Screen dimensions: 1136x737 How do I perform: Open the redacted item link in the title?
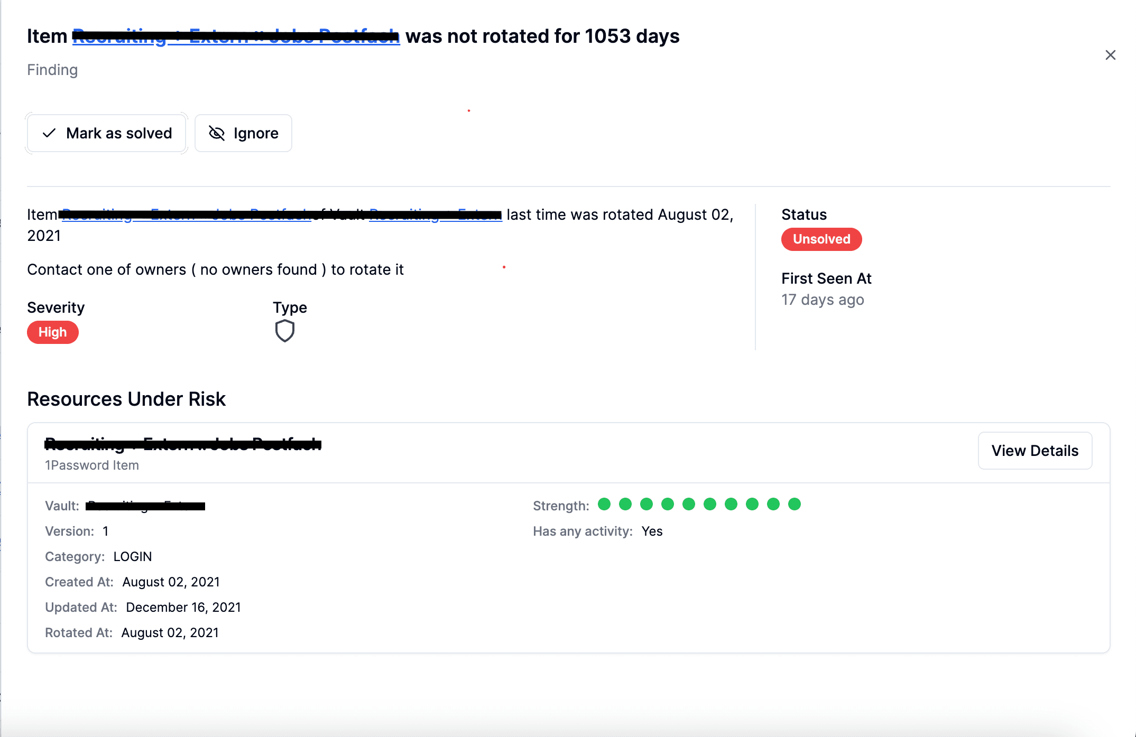point(236,36)
